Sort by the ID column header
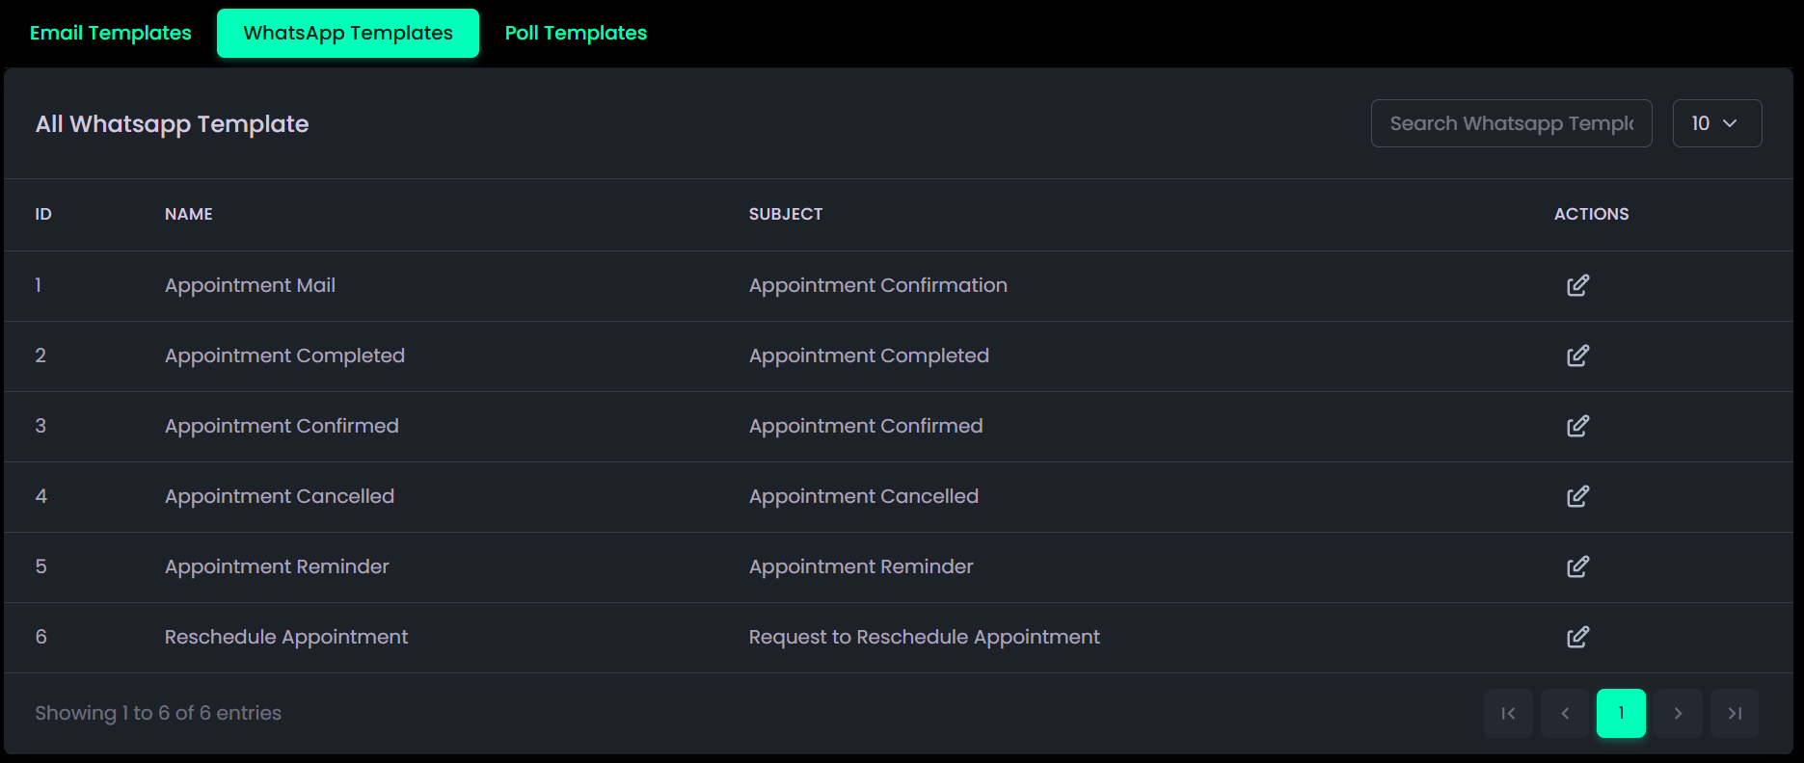This screenshot has height=763, width=1804. tap(43, 214)
